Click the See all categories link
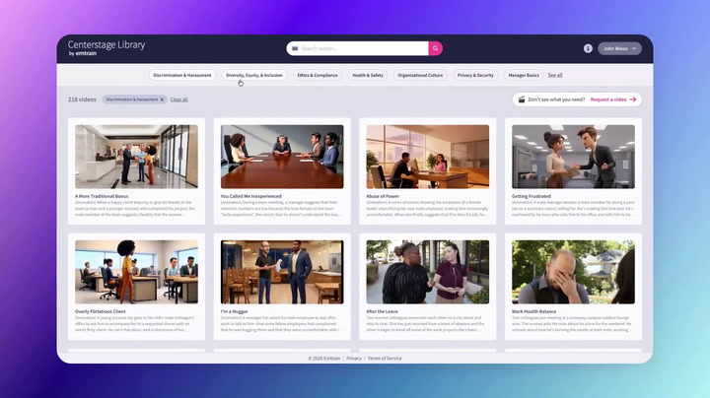The image size is (710, 398). [x=555, y=75]
